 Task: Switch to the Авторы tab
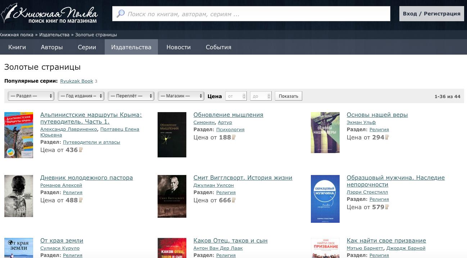pyautogui.click(x=52, y=47)
